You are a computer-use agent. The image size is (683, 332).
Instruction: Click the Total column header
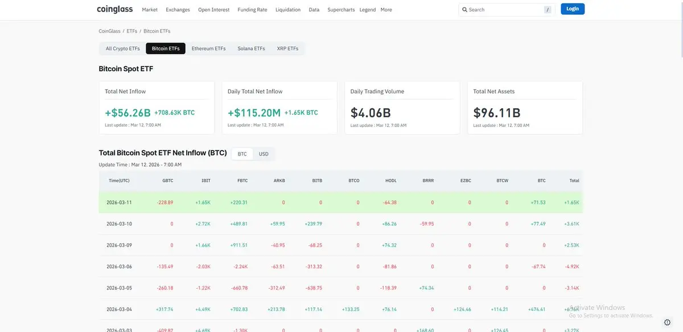pos(574,181)
